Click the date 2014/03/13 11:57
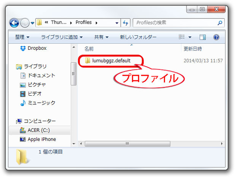 pyautogui.click(x=203, y=61)
